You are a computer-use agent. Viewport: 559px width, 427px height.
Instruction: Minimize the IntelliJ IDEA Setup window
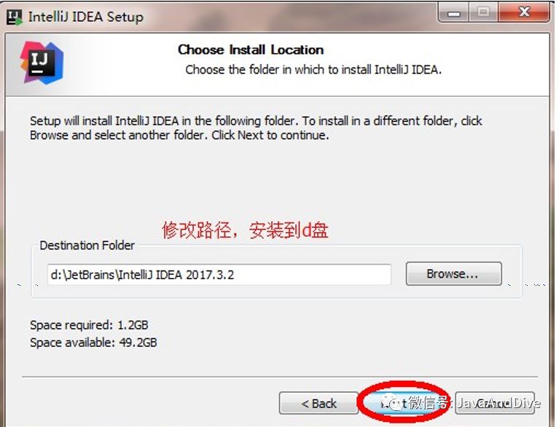tap(454, 13)
